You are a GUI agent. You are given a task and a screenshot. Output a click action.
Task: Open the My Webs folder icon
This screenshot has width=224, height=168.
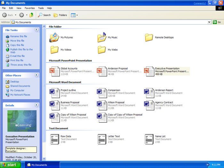click(102, 50)
